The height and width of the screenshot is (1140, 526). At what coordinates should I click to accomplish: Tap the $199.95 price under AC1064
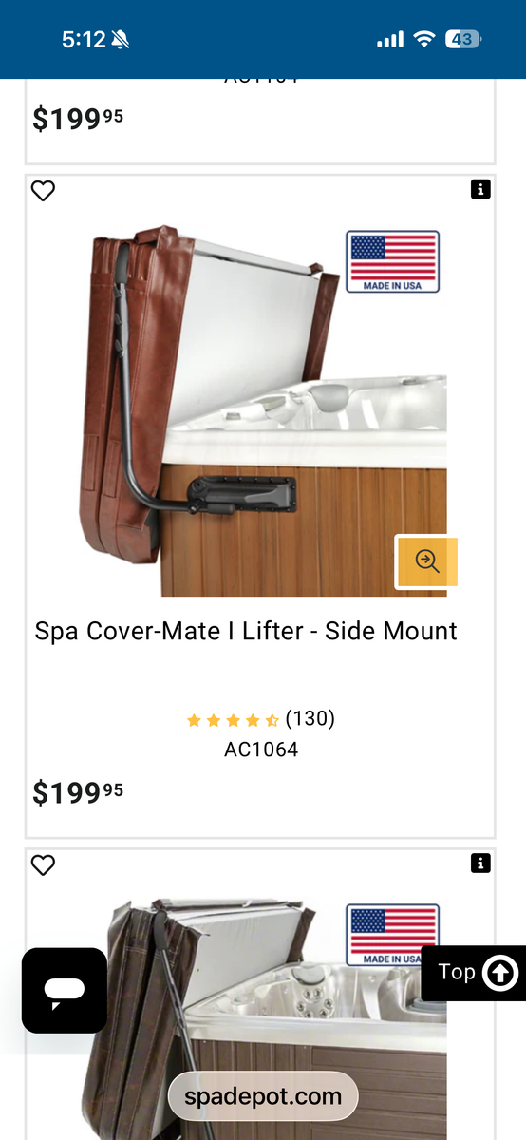click(78, 791)
